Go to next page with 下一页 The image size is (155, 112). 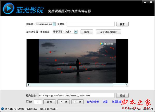(78, 102)
